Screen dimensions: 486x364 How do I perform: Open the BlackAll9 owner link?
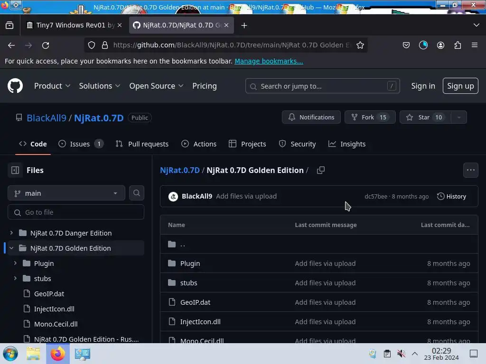click(x=47, y=118)
